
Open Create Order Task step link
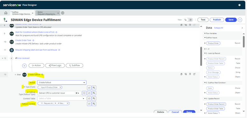click(23, 40)
